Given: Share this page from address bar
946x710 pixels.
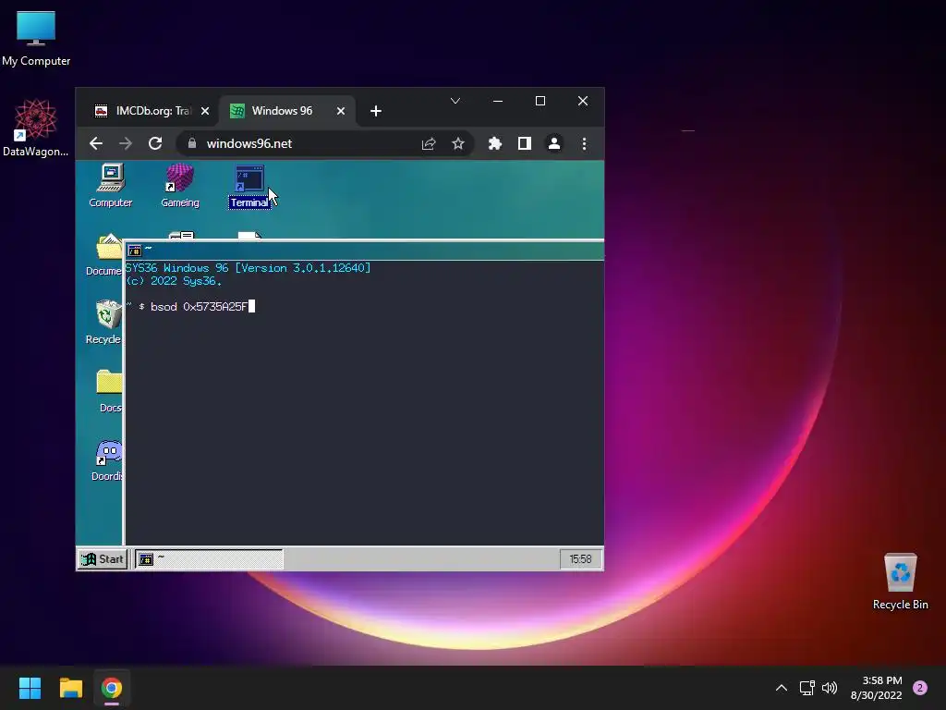Looking at the screenshot, I should [429, 143].
